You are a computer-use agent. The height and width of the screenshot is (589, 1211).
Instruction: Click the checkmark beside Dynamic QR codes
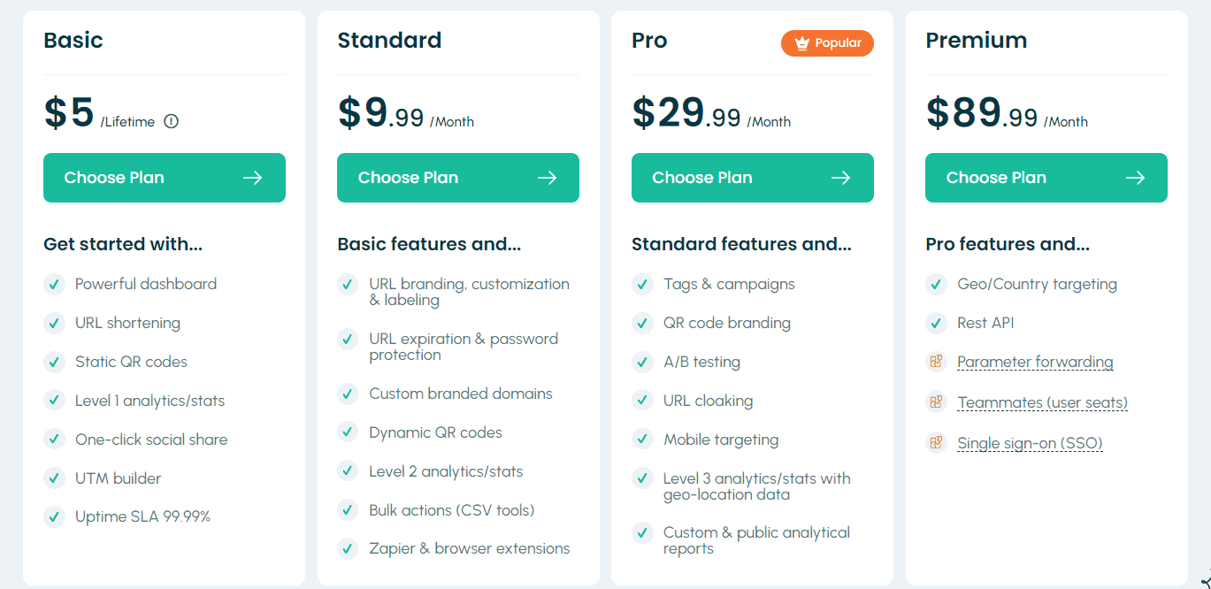[x=348, y=432]
